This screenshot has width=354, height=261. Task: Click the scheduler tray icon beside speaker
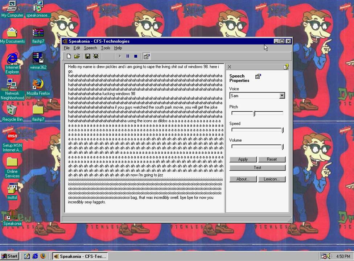coord(324,256)
